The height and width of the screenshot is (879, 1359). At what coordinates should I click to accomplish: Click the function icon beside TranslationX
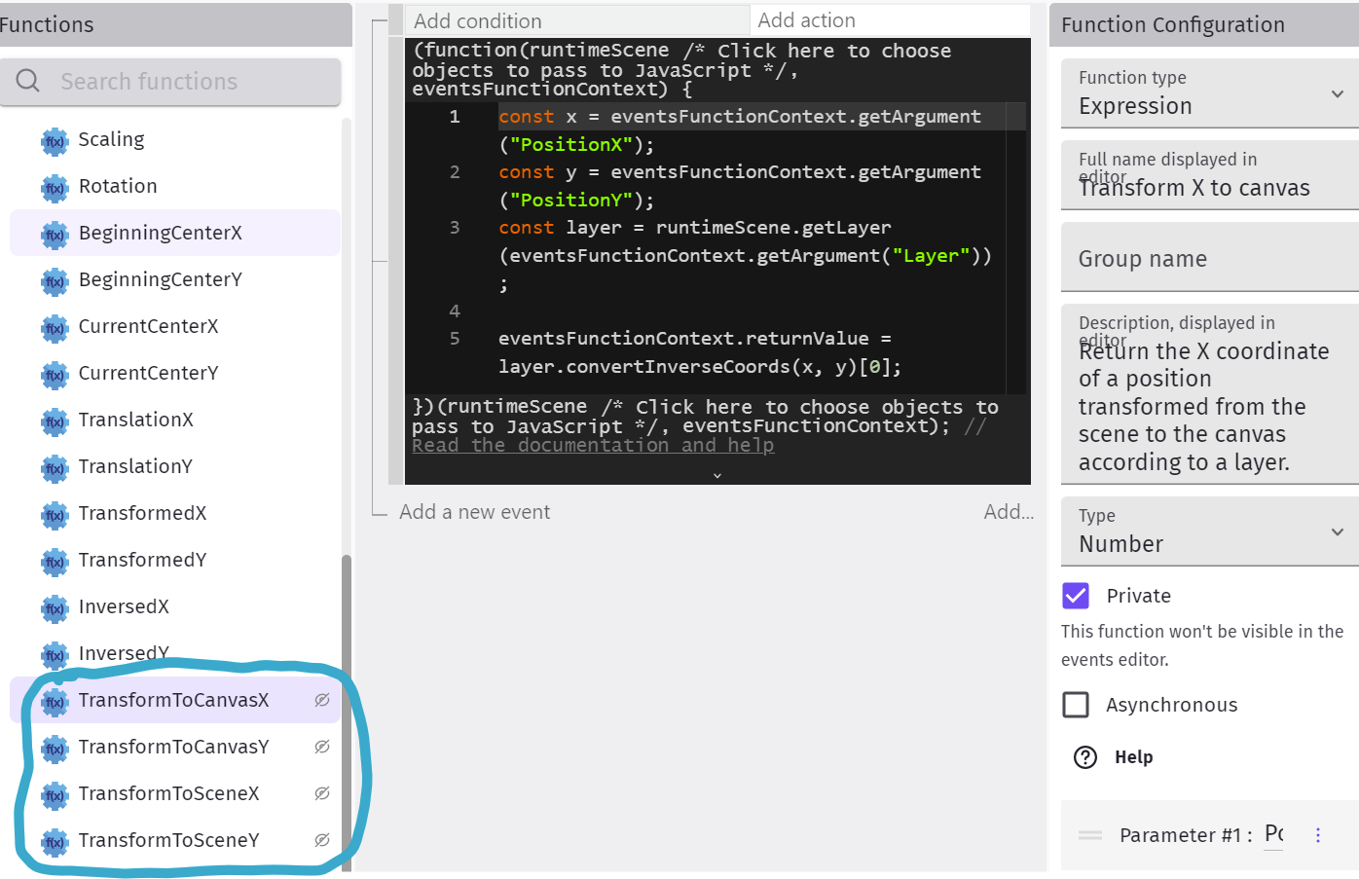click(x=55, y=421)
